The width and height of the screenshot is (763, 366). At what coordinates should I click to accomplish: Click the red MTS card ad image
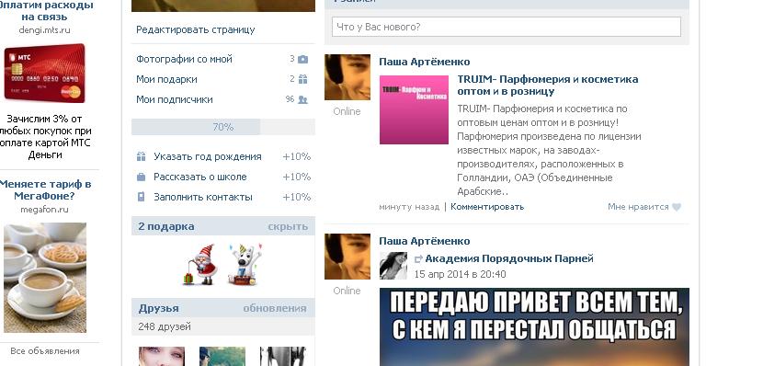(x=45, y=74)
